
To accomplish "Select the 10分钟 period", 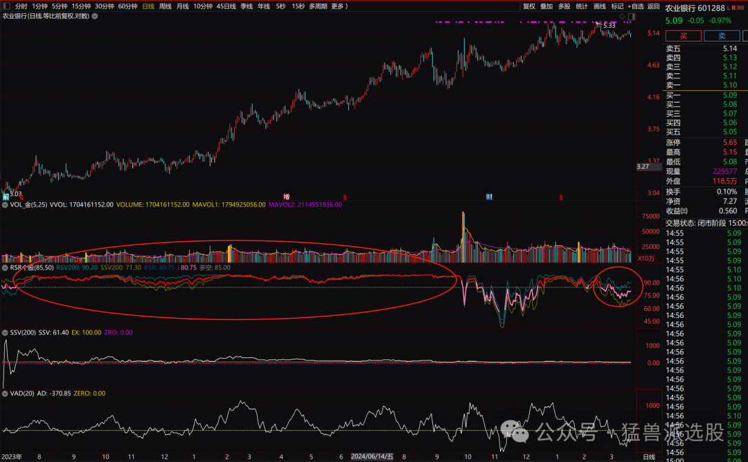I will coord(203,6).
